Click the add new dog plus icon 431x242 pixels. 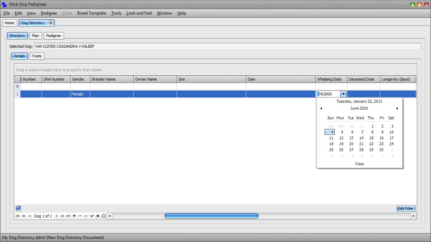tap(74, 216)
